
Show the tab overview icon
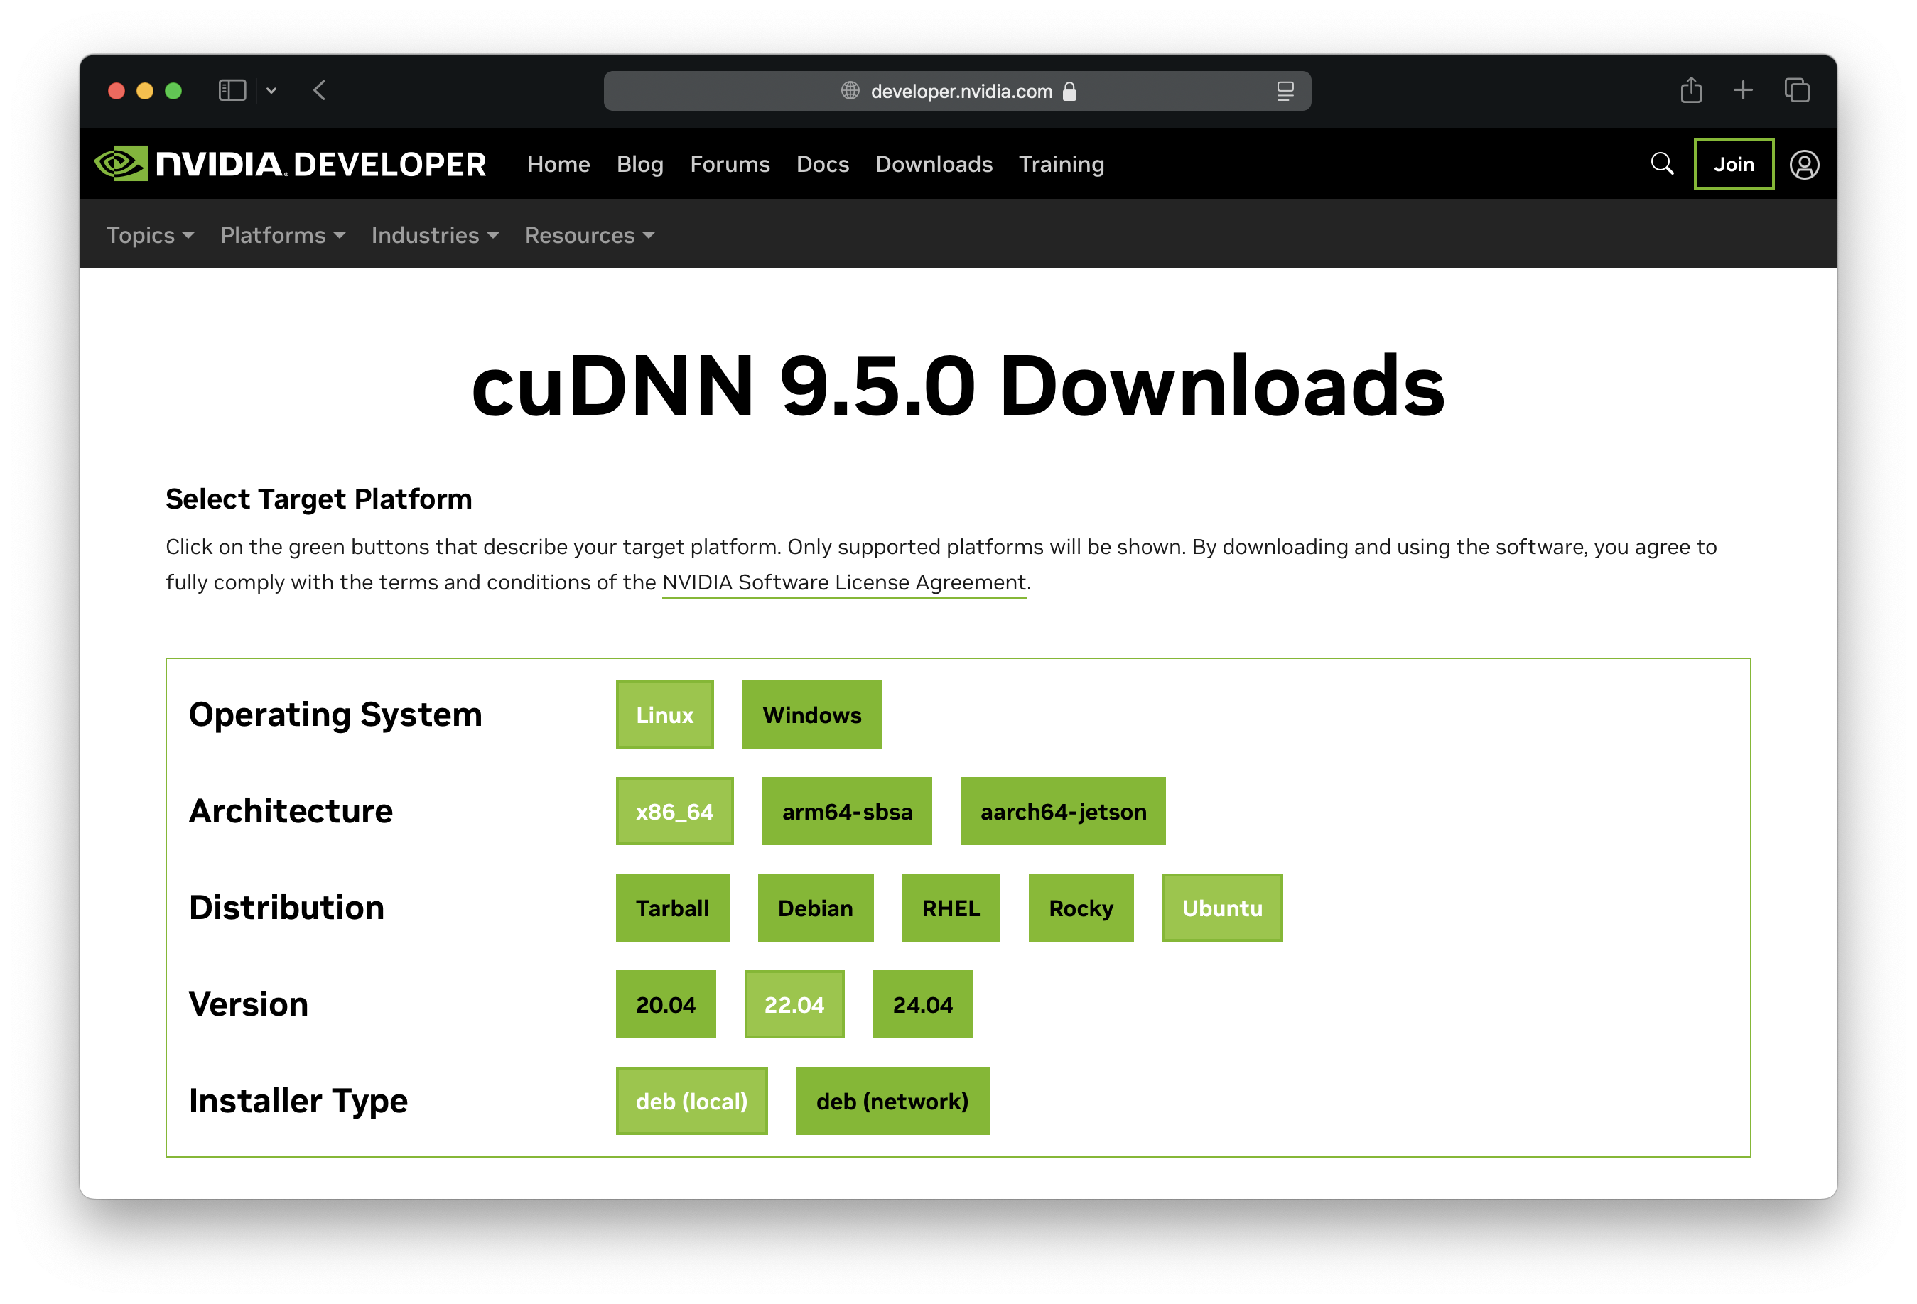point(1797,90)
